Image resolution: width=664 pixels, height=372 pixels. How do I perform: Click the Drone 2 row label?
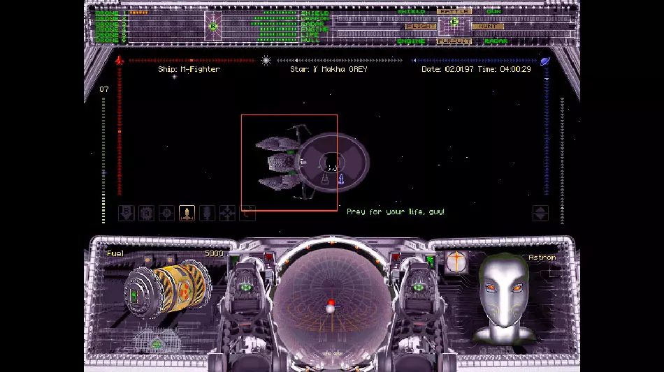110,19
